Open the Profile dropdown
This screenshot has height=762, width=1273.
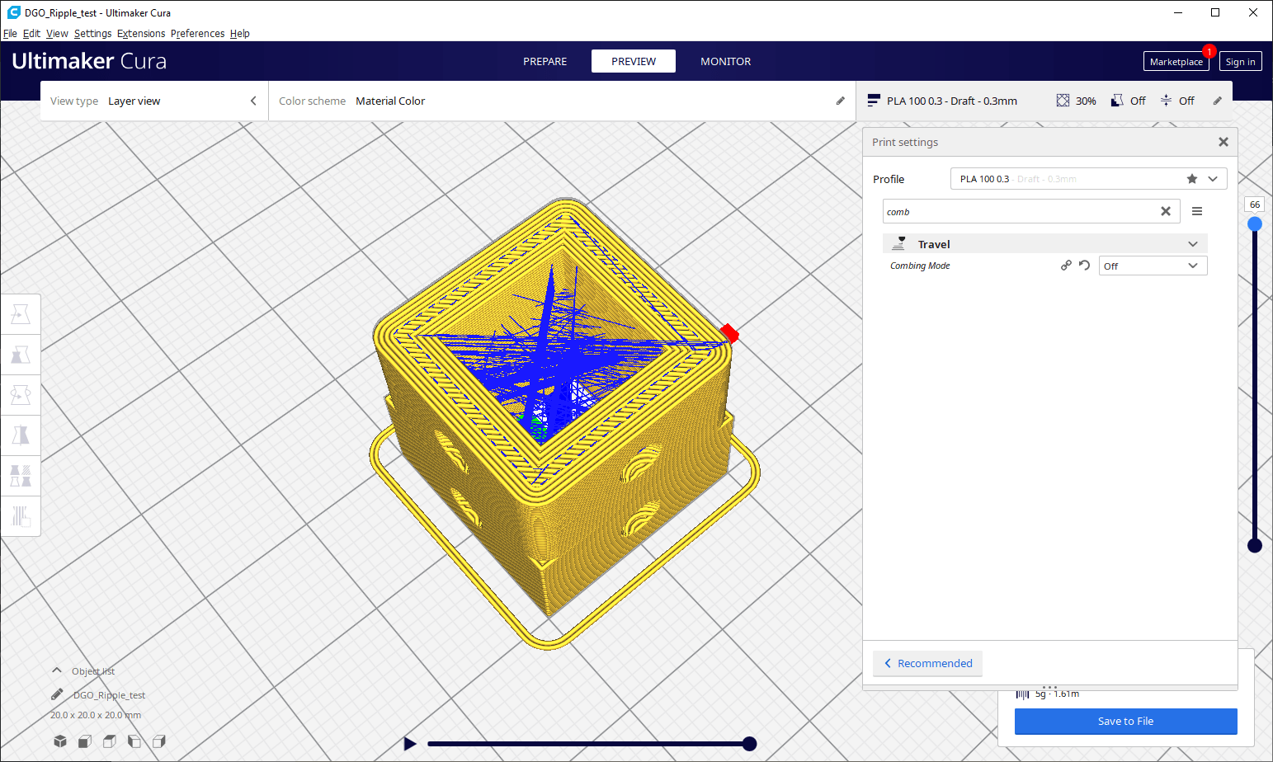[x=1213, y=179]
